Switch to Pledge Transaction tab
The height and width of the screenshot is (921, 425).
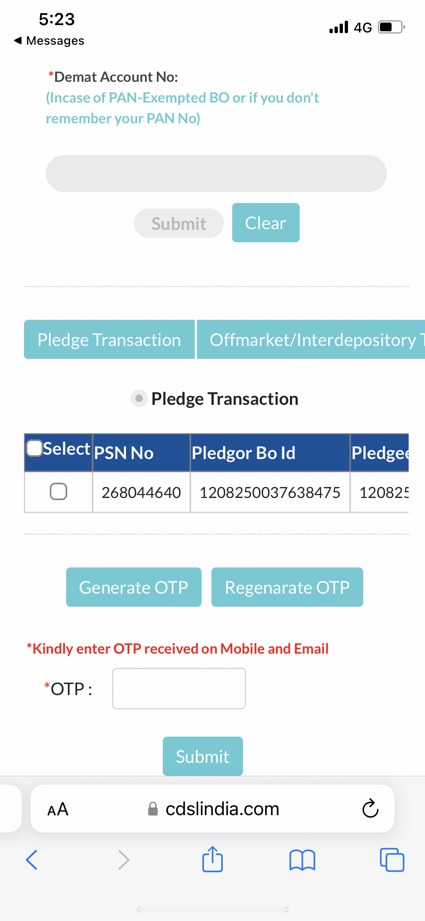click(x=109, y=339)
